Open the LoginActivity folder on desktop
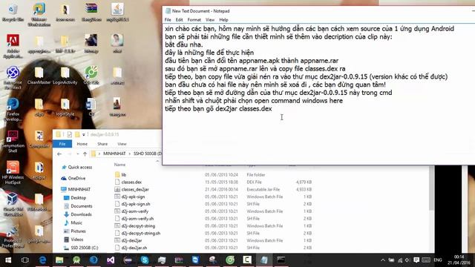 pyautogui.click(x=65, y=76)
